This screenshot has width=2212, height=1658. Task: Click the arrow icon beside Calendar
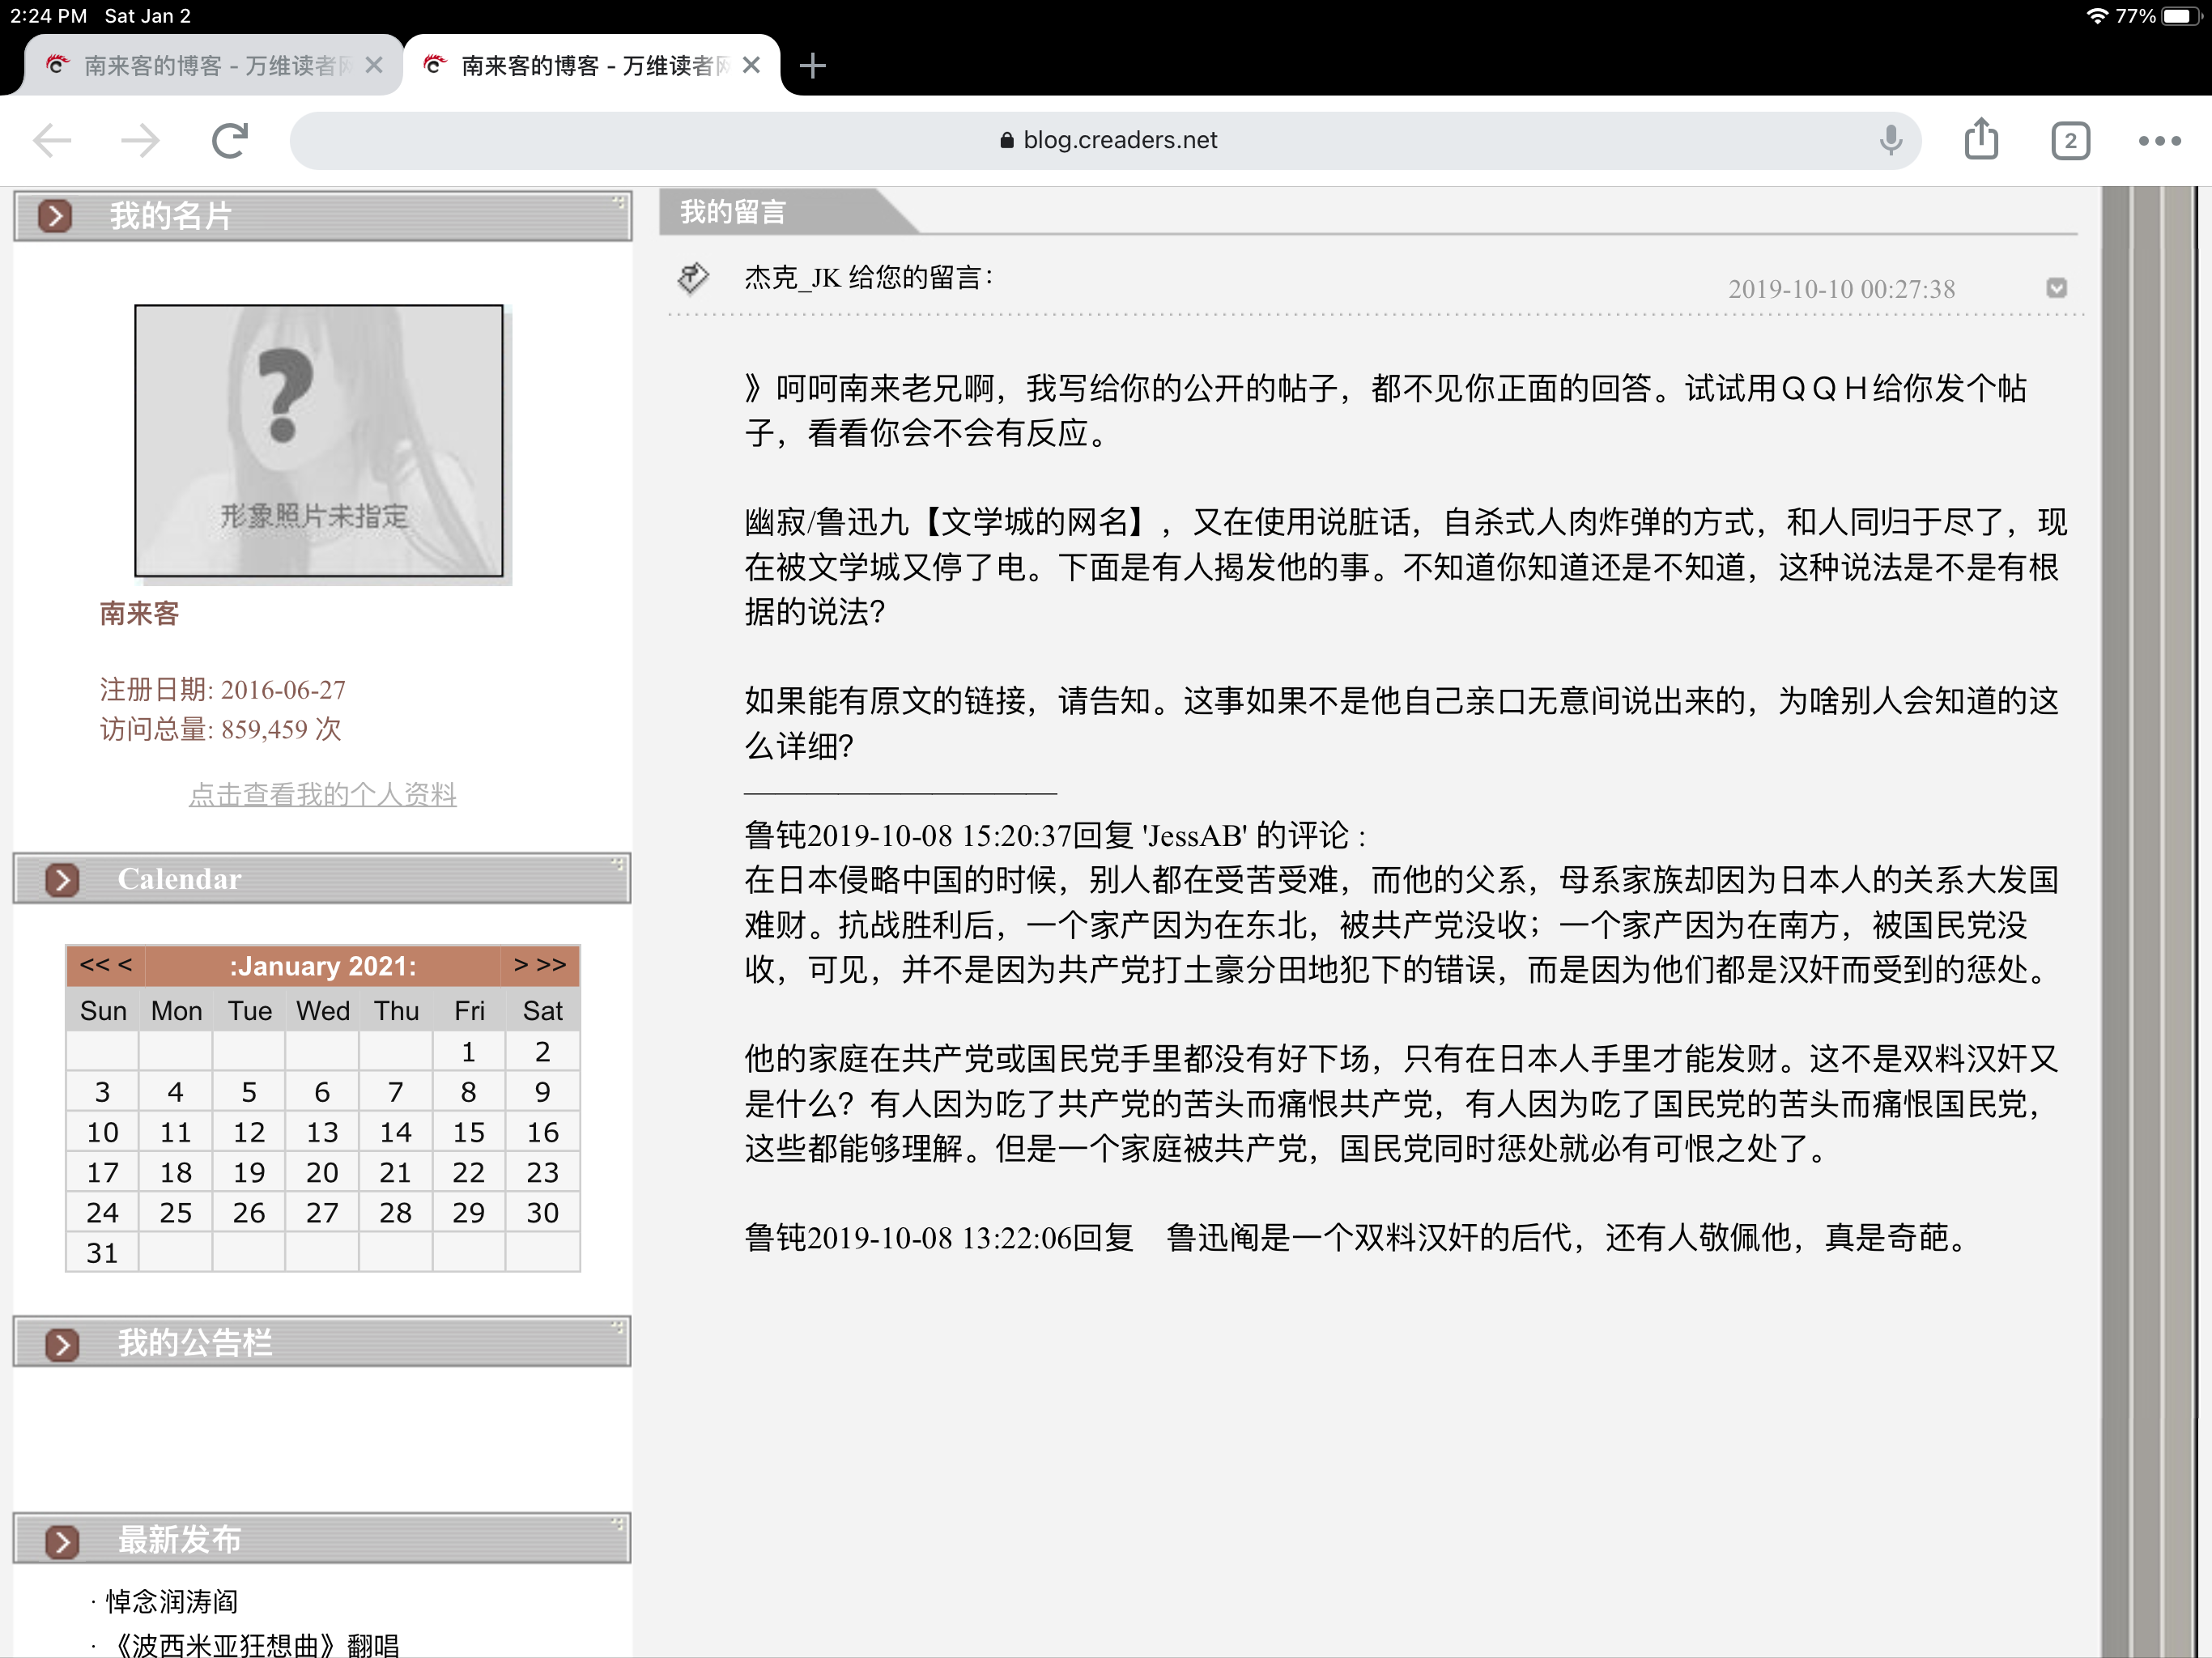click(62, 879)
